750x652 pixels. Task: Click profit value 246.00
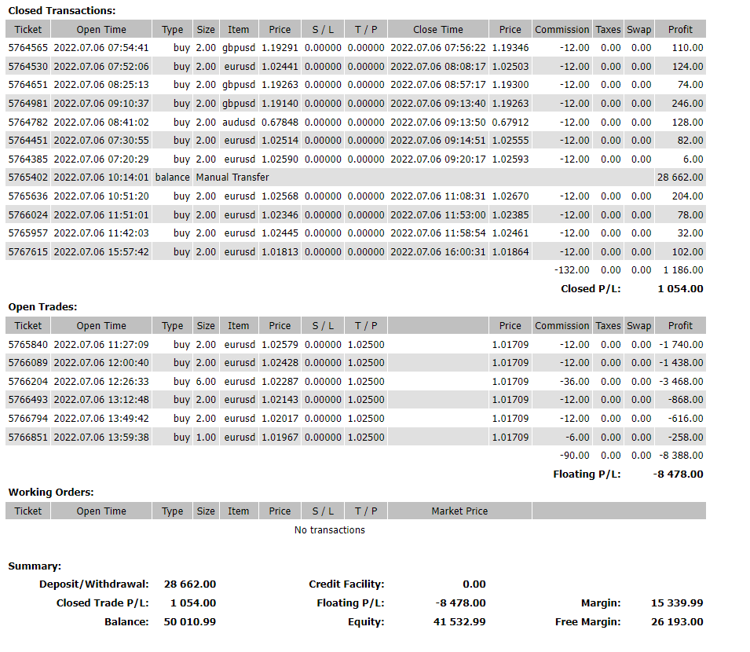[x=687, y=104]
